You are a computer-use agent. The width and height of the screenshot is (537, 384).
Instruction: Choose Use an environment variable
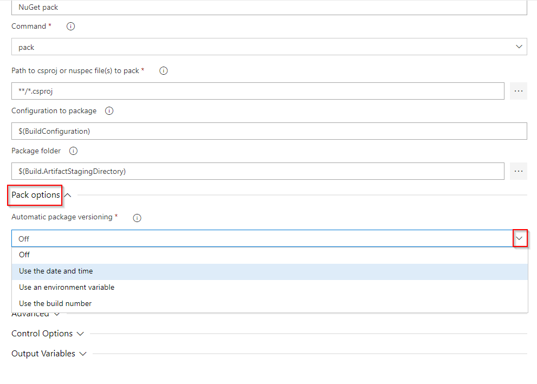coord(270,288)
